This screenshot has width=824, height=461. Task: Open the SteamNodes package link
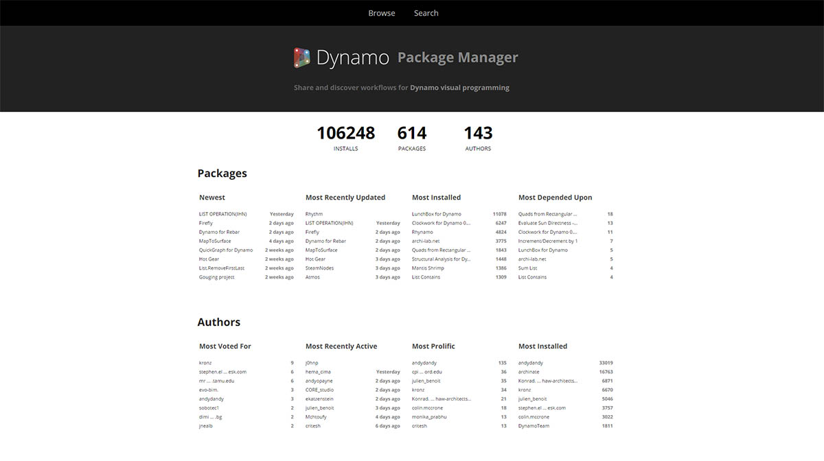click(319, 268)
